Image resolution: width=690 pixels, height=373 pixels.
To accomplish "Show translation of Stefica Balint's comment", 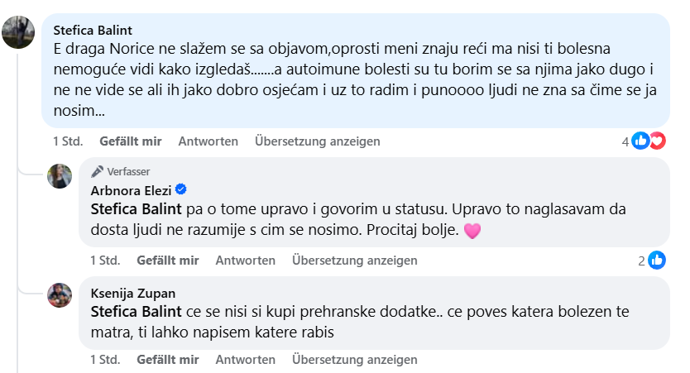I will click(x=317, y=141).
